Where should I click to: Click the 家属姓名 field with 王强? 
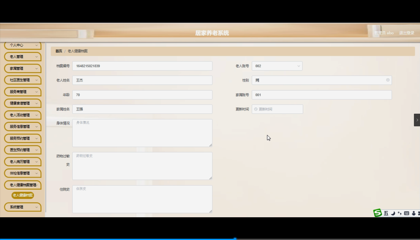pos(142,109)
